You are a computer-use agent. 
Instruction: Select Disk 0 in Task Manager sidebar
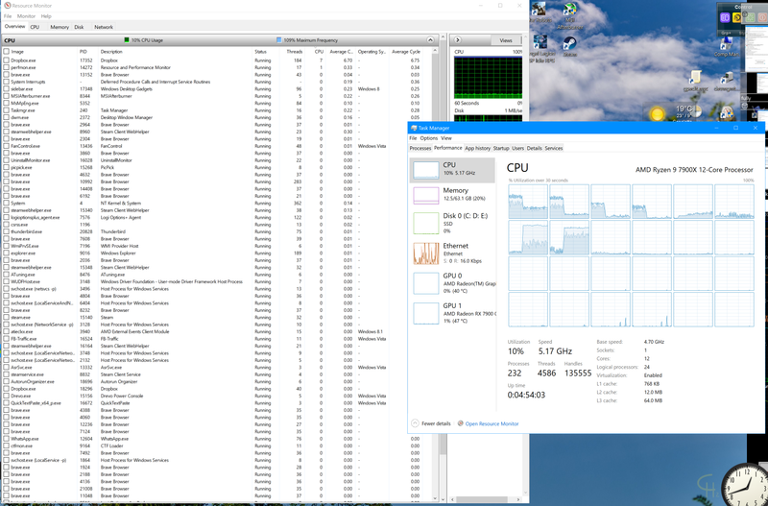[454, 224]
